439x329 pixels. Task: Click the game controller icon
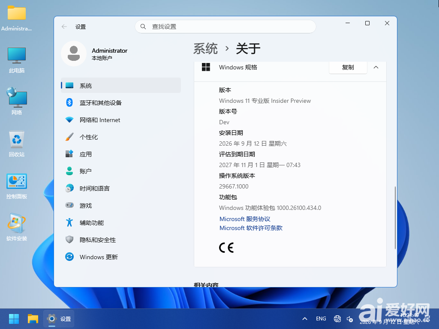69,205
